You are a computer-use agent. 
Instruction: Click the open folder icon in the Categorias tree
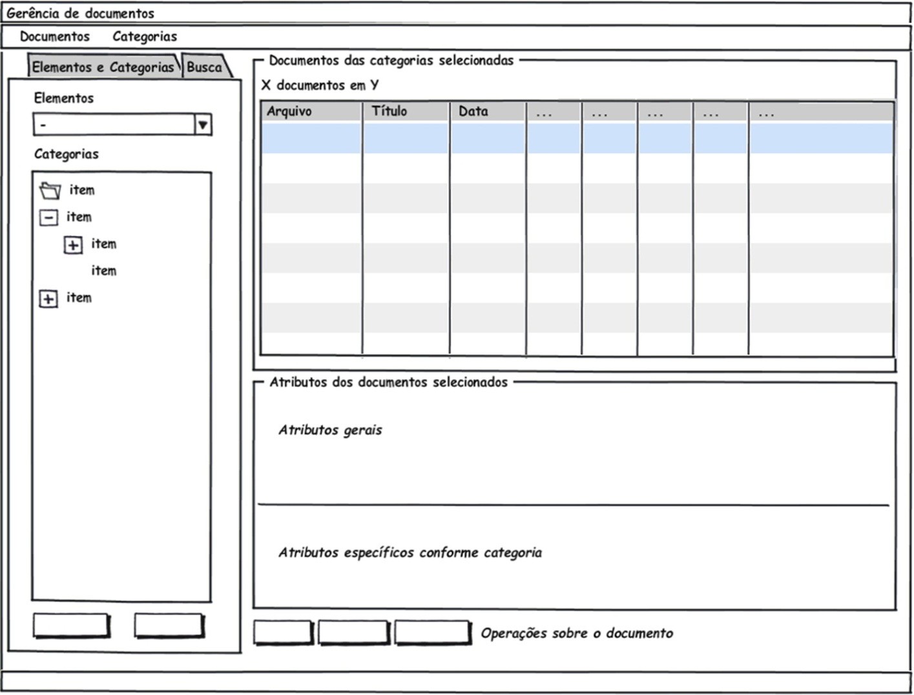[x=50, y=191]
